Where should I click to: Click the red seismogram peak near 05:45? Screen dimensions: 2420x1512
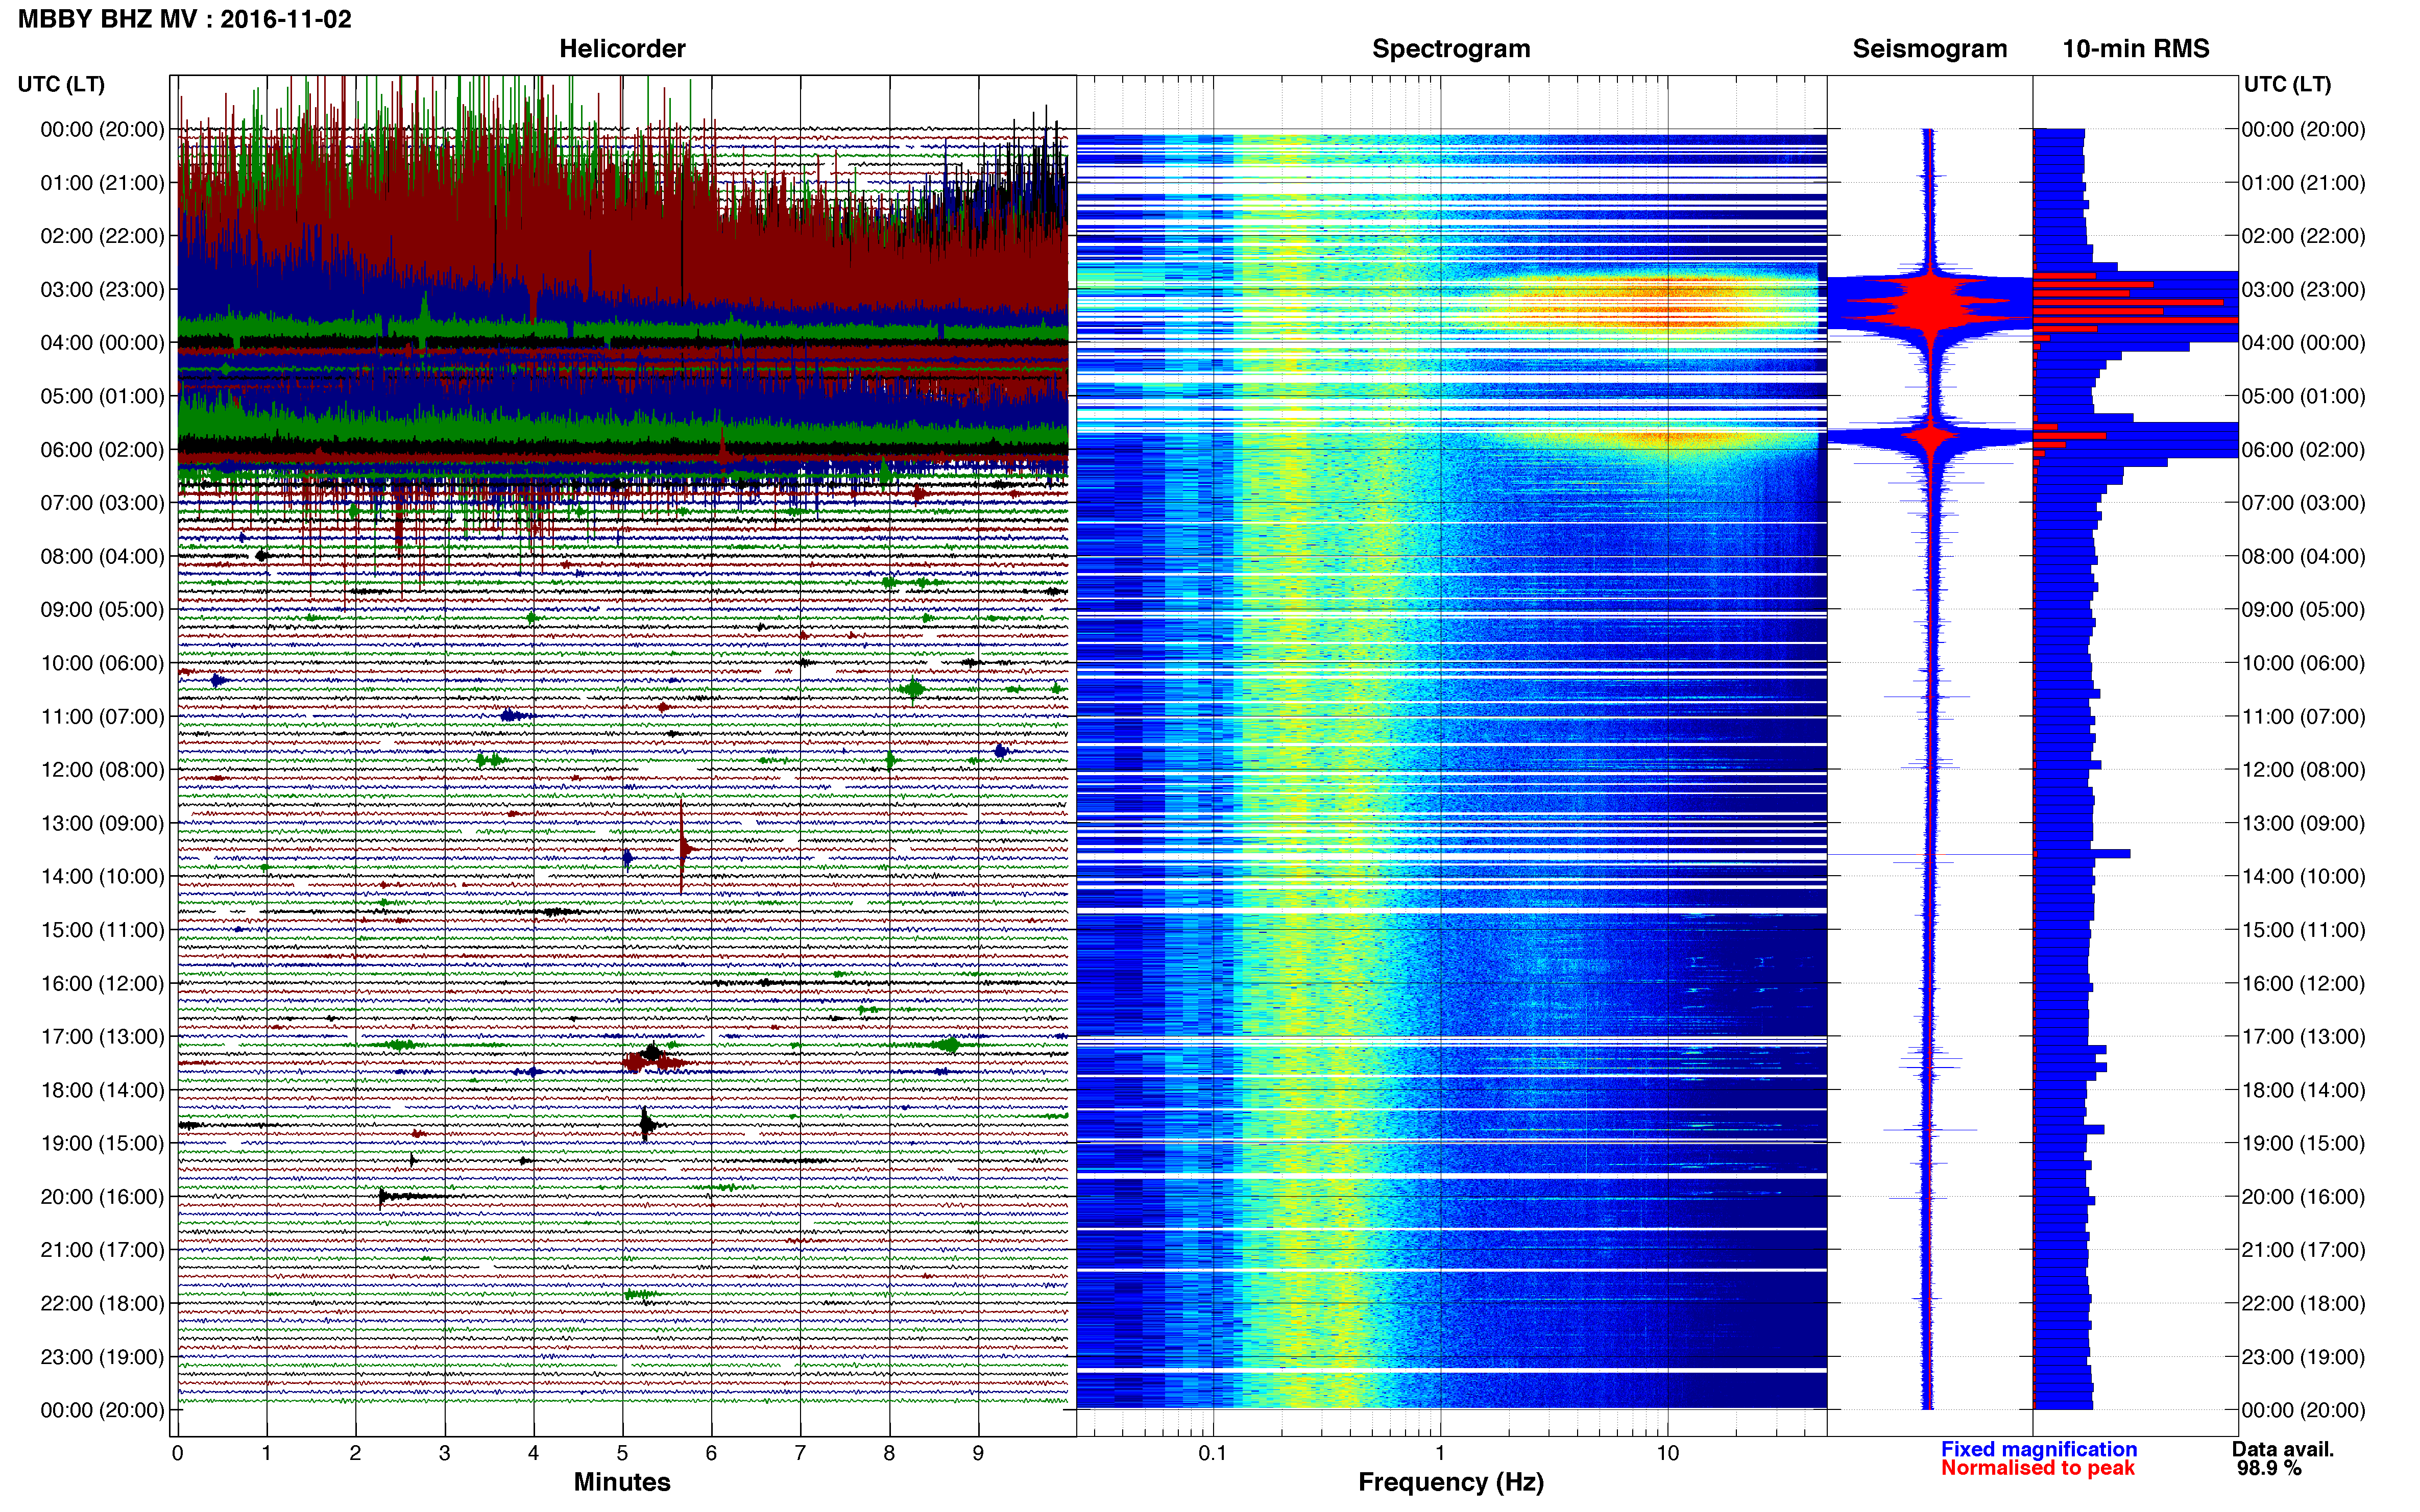tap(1931, 436)
